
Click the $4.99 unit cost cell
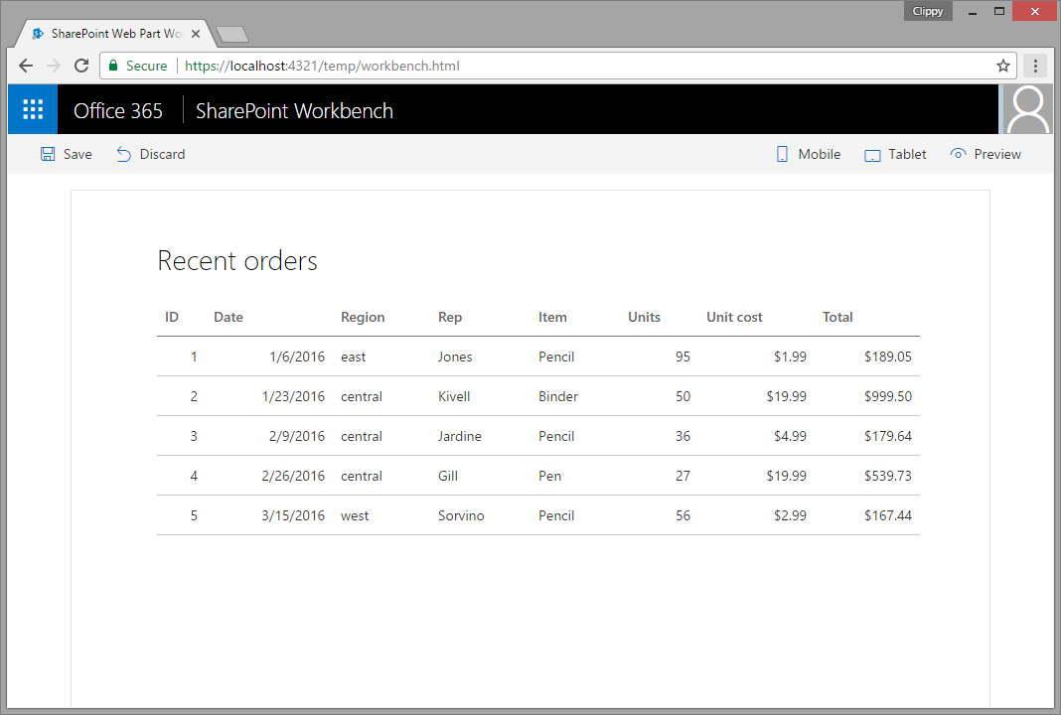tap(791, 436)
